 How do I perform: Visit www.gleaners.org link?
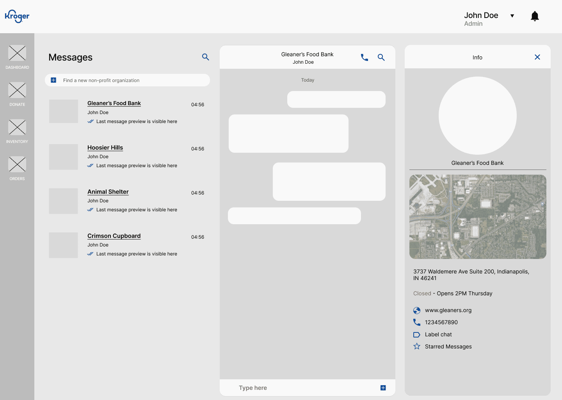(x=448, y=310)
